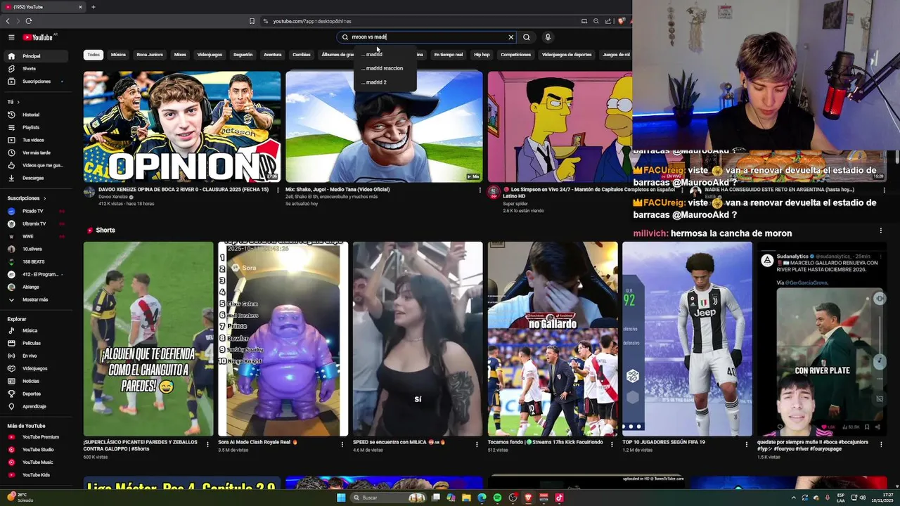Open Ver más tarde in the sidebar
This screenshot has width=900, height=506.
point(37,153)
